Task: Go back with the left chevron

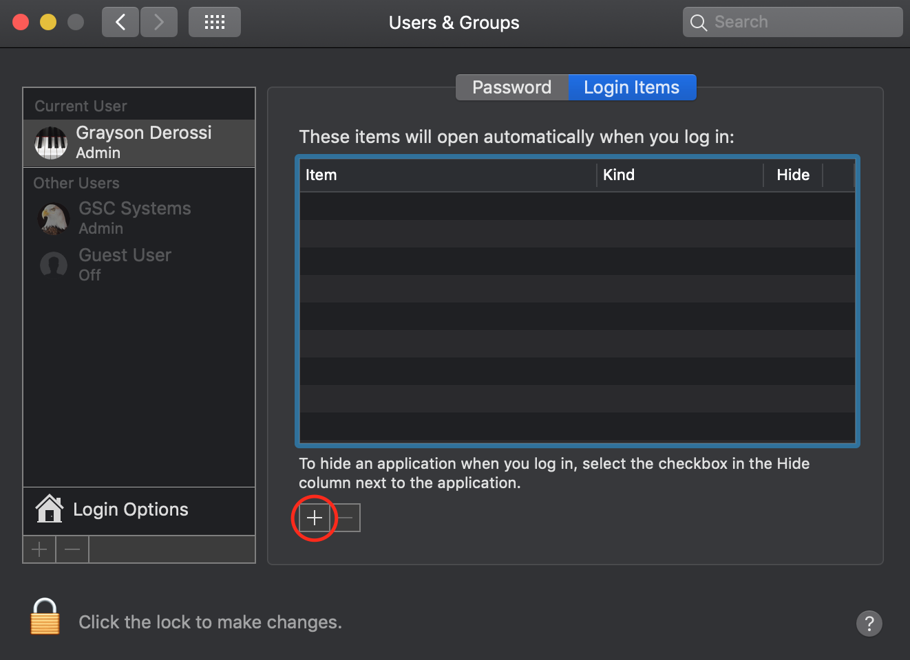Action: tap(120, 22)
